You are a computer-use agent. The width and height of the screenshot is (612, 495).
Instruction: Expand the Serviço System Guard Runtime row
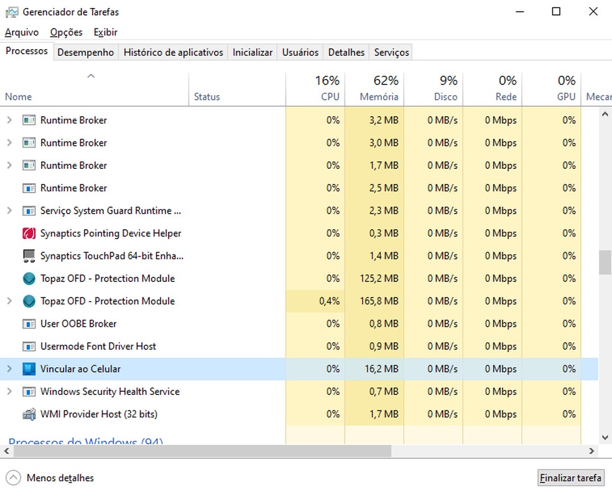(x=9, y=211)
